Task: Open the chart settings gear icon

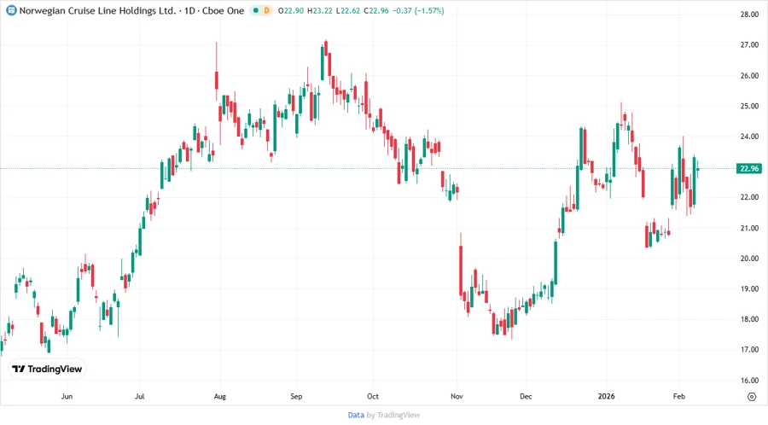Action: [752, 397]
